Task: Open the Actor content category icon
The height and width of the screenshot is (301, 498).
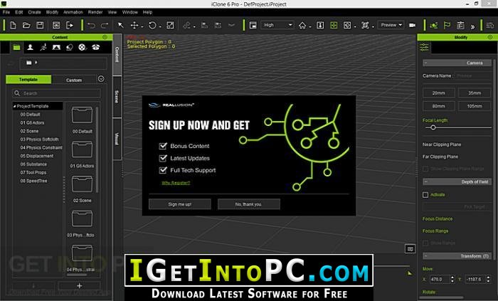Action: tap(30, 47)
